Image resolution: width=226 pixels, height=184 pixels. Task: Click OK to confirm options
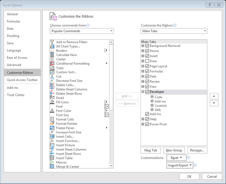(x=189, y=177)
